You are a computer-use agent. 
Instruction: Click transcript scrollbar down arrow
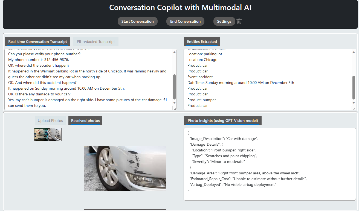[175, 102]
